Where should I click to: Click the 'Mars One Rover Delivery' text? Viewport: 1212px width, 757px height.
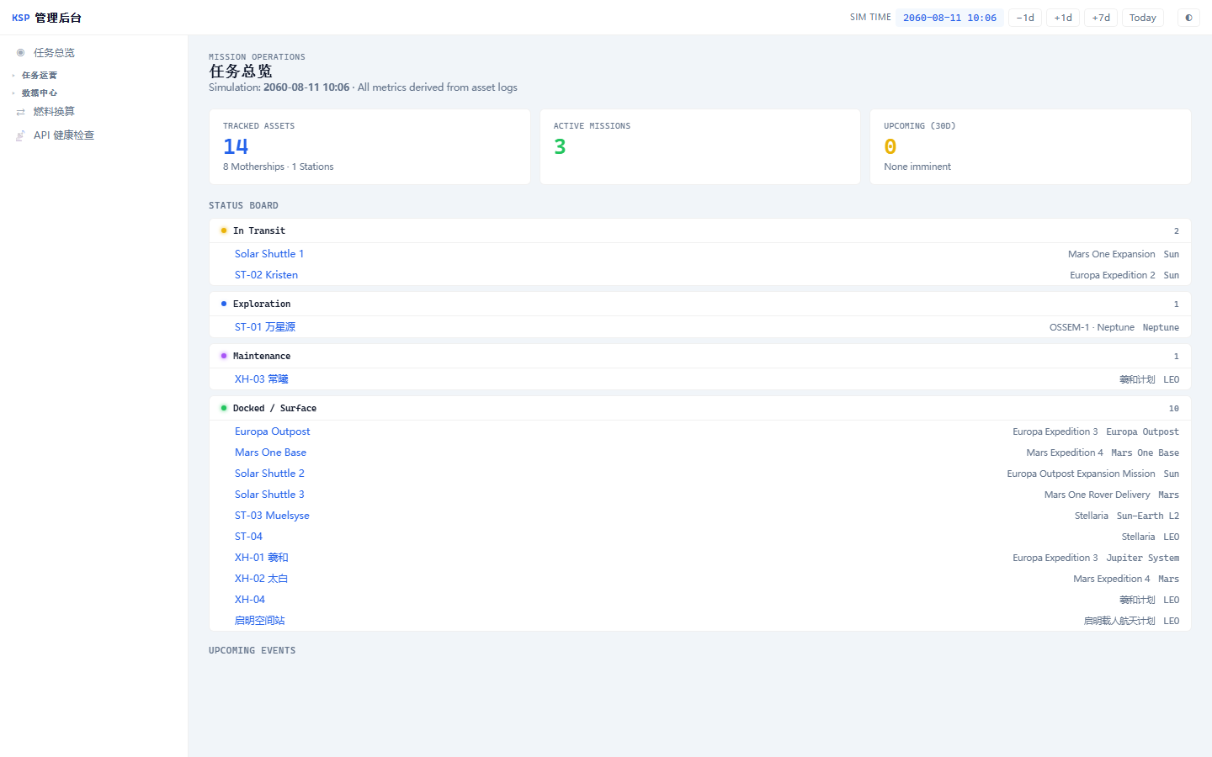coord(1097,495)
